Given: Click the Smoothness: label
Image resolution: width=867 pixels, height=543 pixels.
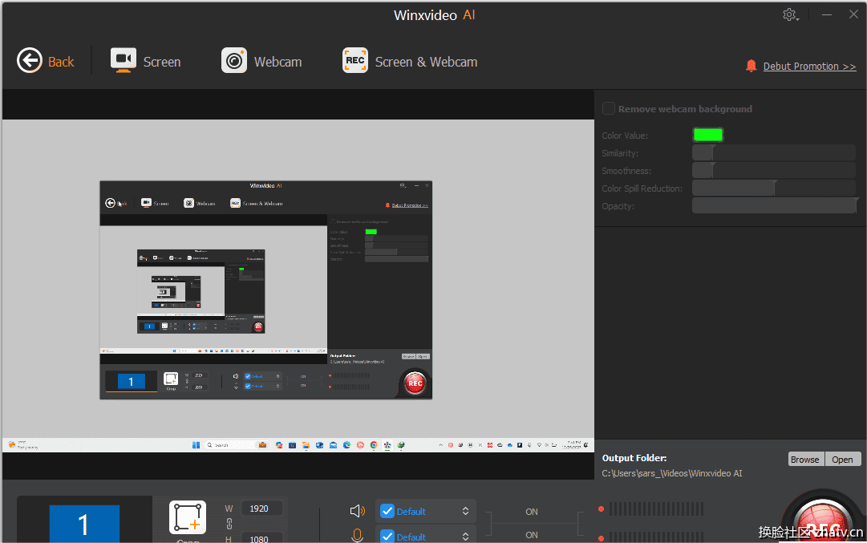Looking at the screenshot, I should click(626, 171).
